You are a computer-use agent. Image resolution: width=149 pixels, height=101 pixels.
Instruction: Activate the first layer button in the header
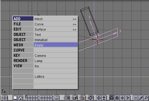[x=26, y=97]
